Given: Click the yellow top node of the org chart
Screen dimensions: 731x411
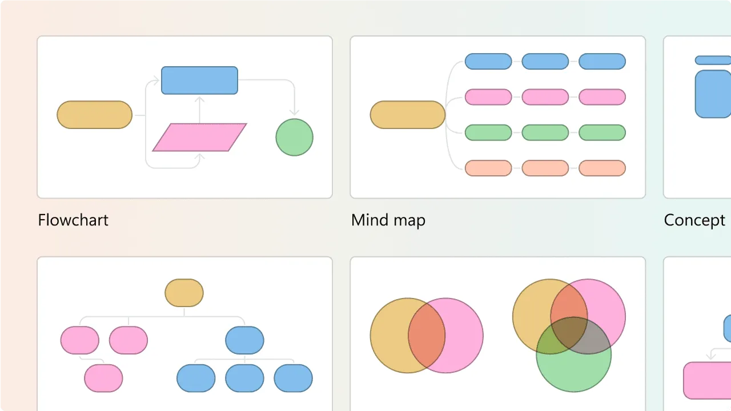Looking at the screenshot, I should point(184,293).
